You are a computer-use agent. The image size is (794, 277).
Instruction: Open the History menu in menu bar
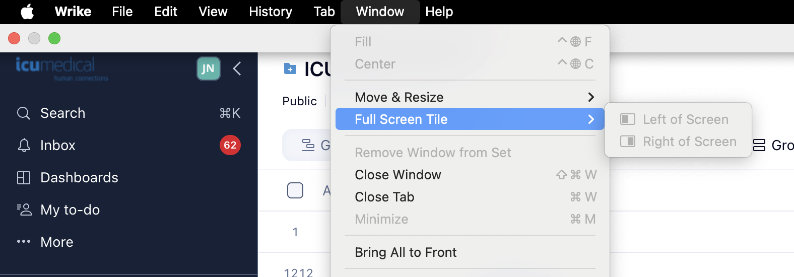tap(270, 12)
